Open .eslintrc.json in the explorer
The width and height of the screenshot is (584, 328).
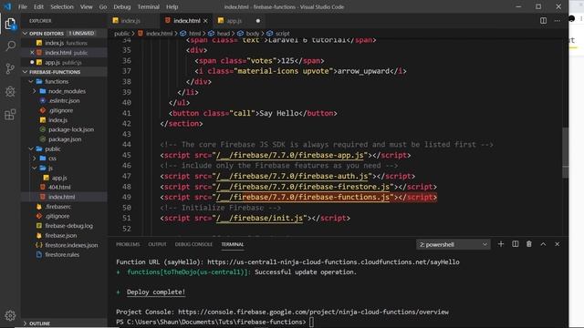click(64, 101)
